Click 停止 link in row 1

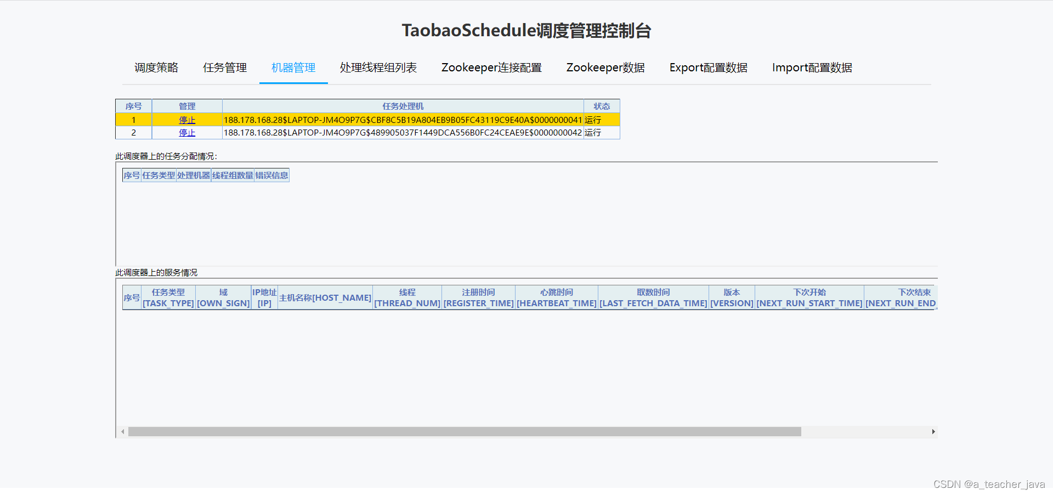coord(187,120)
